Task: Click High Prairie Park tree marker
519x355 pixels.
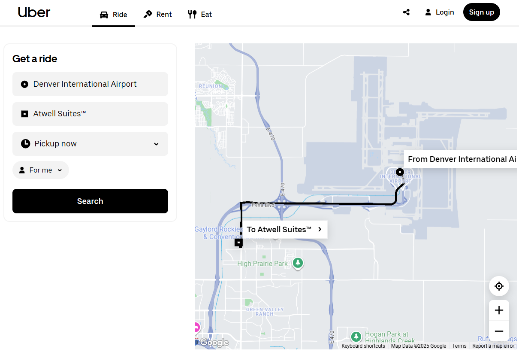Action: pyautogui.click(x=298, y=263)
